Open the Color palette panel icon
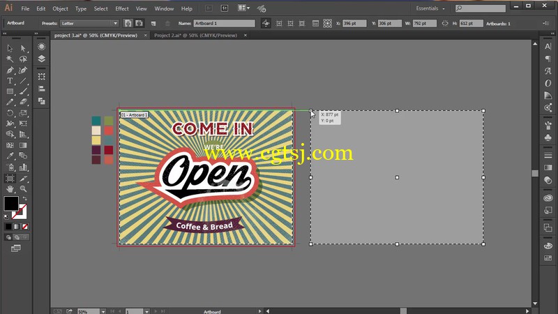Image resolution: width=558 pixels, height=314 pixels. [548, 246]
